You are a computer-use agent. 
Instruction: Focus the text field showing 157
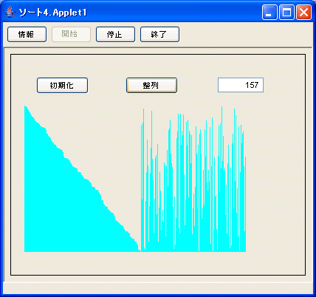(241, 85)
